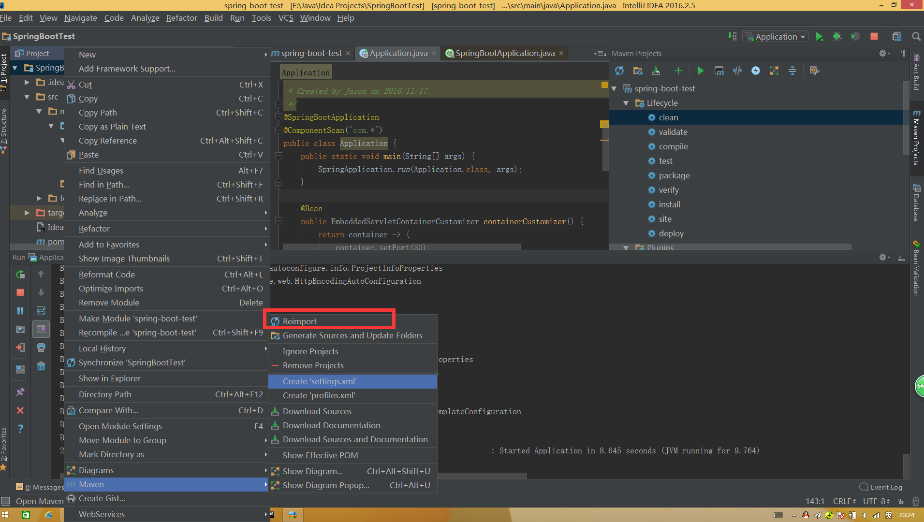Add Maven project with plus icon
The height and width of the screenshot is (522, 924).
678,71
